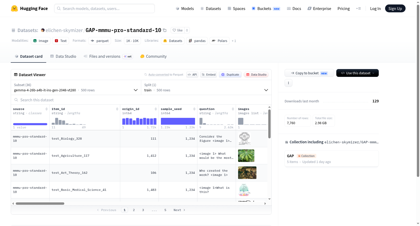This screenshot has height=226, width=420.
Task: Click the Log In link
Action: tap(375, 8)
